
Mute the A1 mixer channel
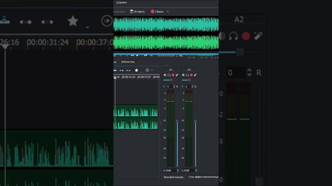[165, 75]
